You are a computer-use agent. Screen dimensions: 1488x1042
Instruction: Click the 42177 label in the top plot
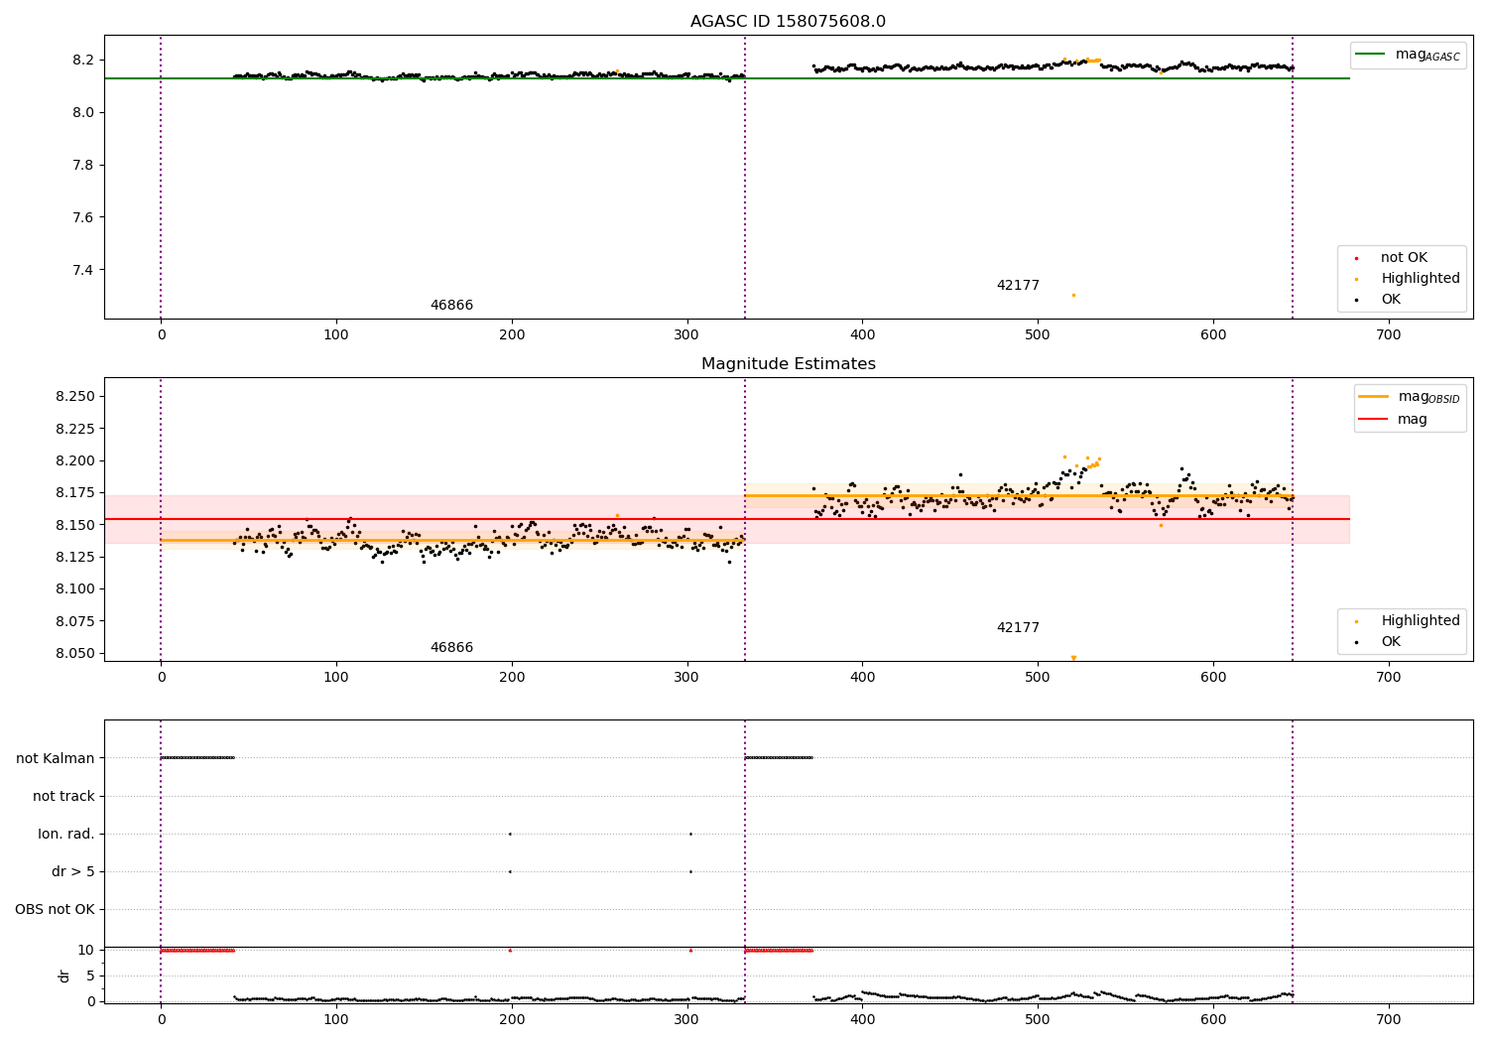(x=1018, y=286)
